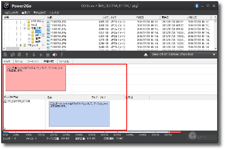Click the folder tree scroll-up arrow
The width and height of the screenshot is (225, 150).
(x=43, y=21)
